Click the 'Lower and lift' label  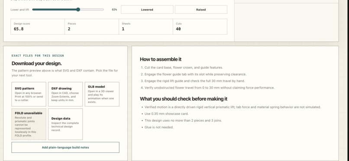tap(20, 10)
